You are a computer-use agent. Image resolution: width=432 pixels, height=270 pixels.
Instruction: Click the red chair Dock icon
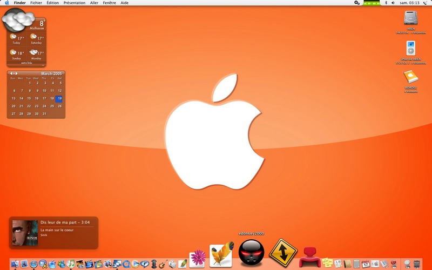click(x=310, y=258)
